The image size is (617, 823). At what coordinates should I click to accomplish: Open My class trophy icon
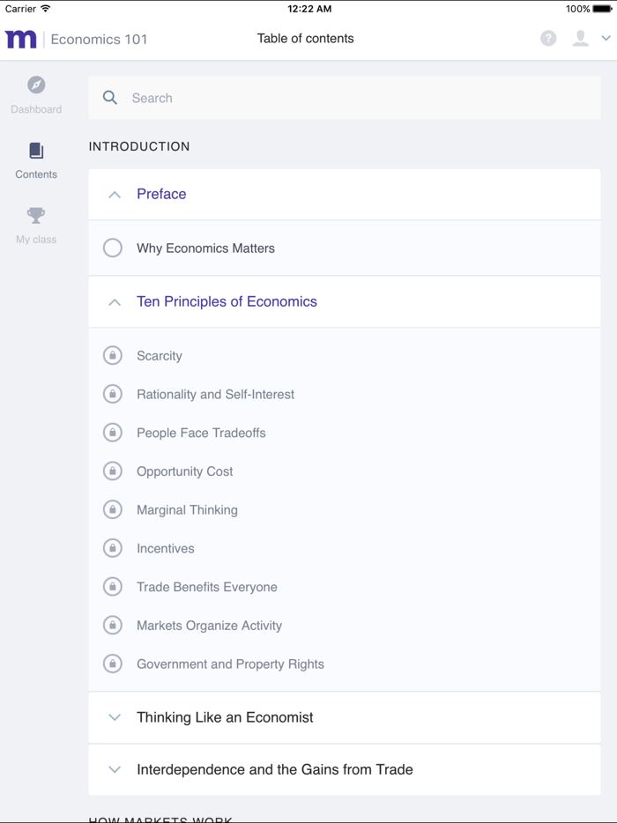pyautogui.click(x=36, y=216)
